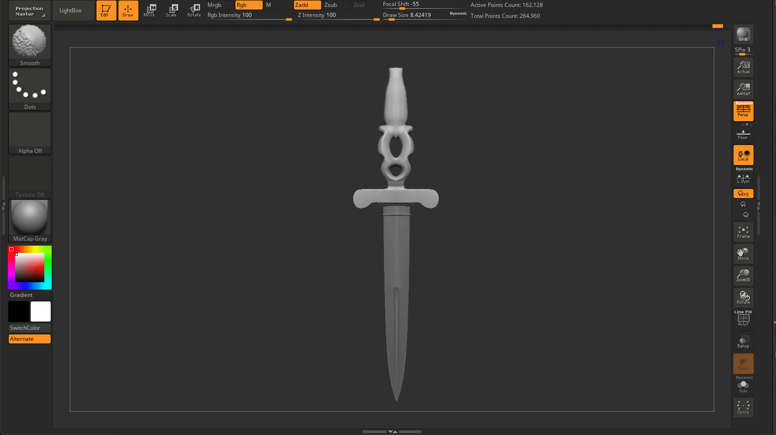776x435 pixels.
Task: Click the Total Points Count readout
Action: pos(505,16)
